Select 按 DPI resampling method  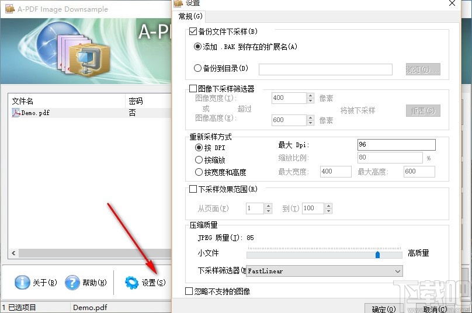pos(199,148)
